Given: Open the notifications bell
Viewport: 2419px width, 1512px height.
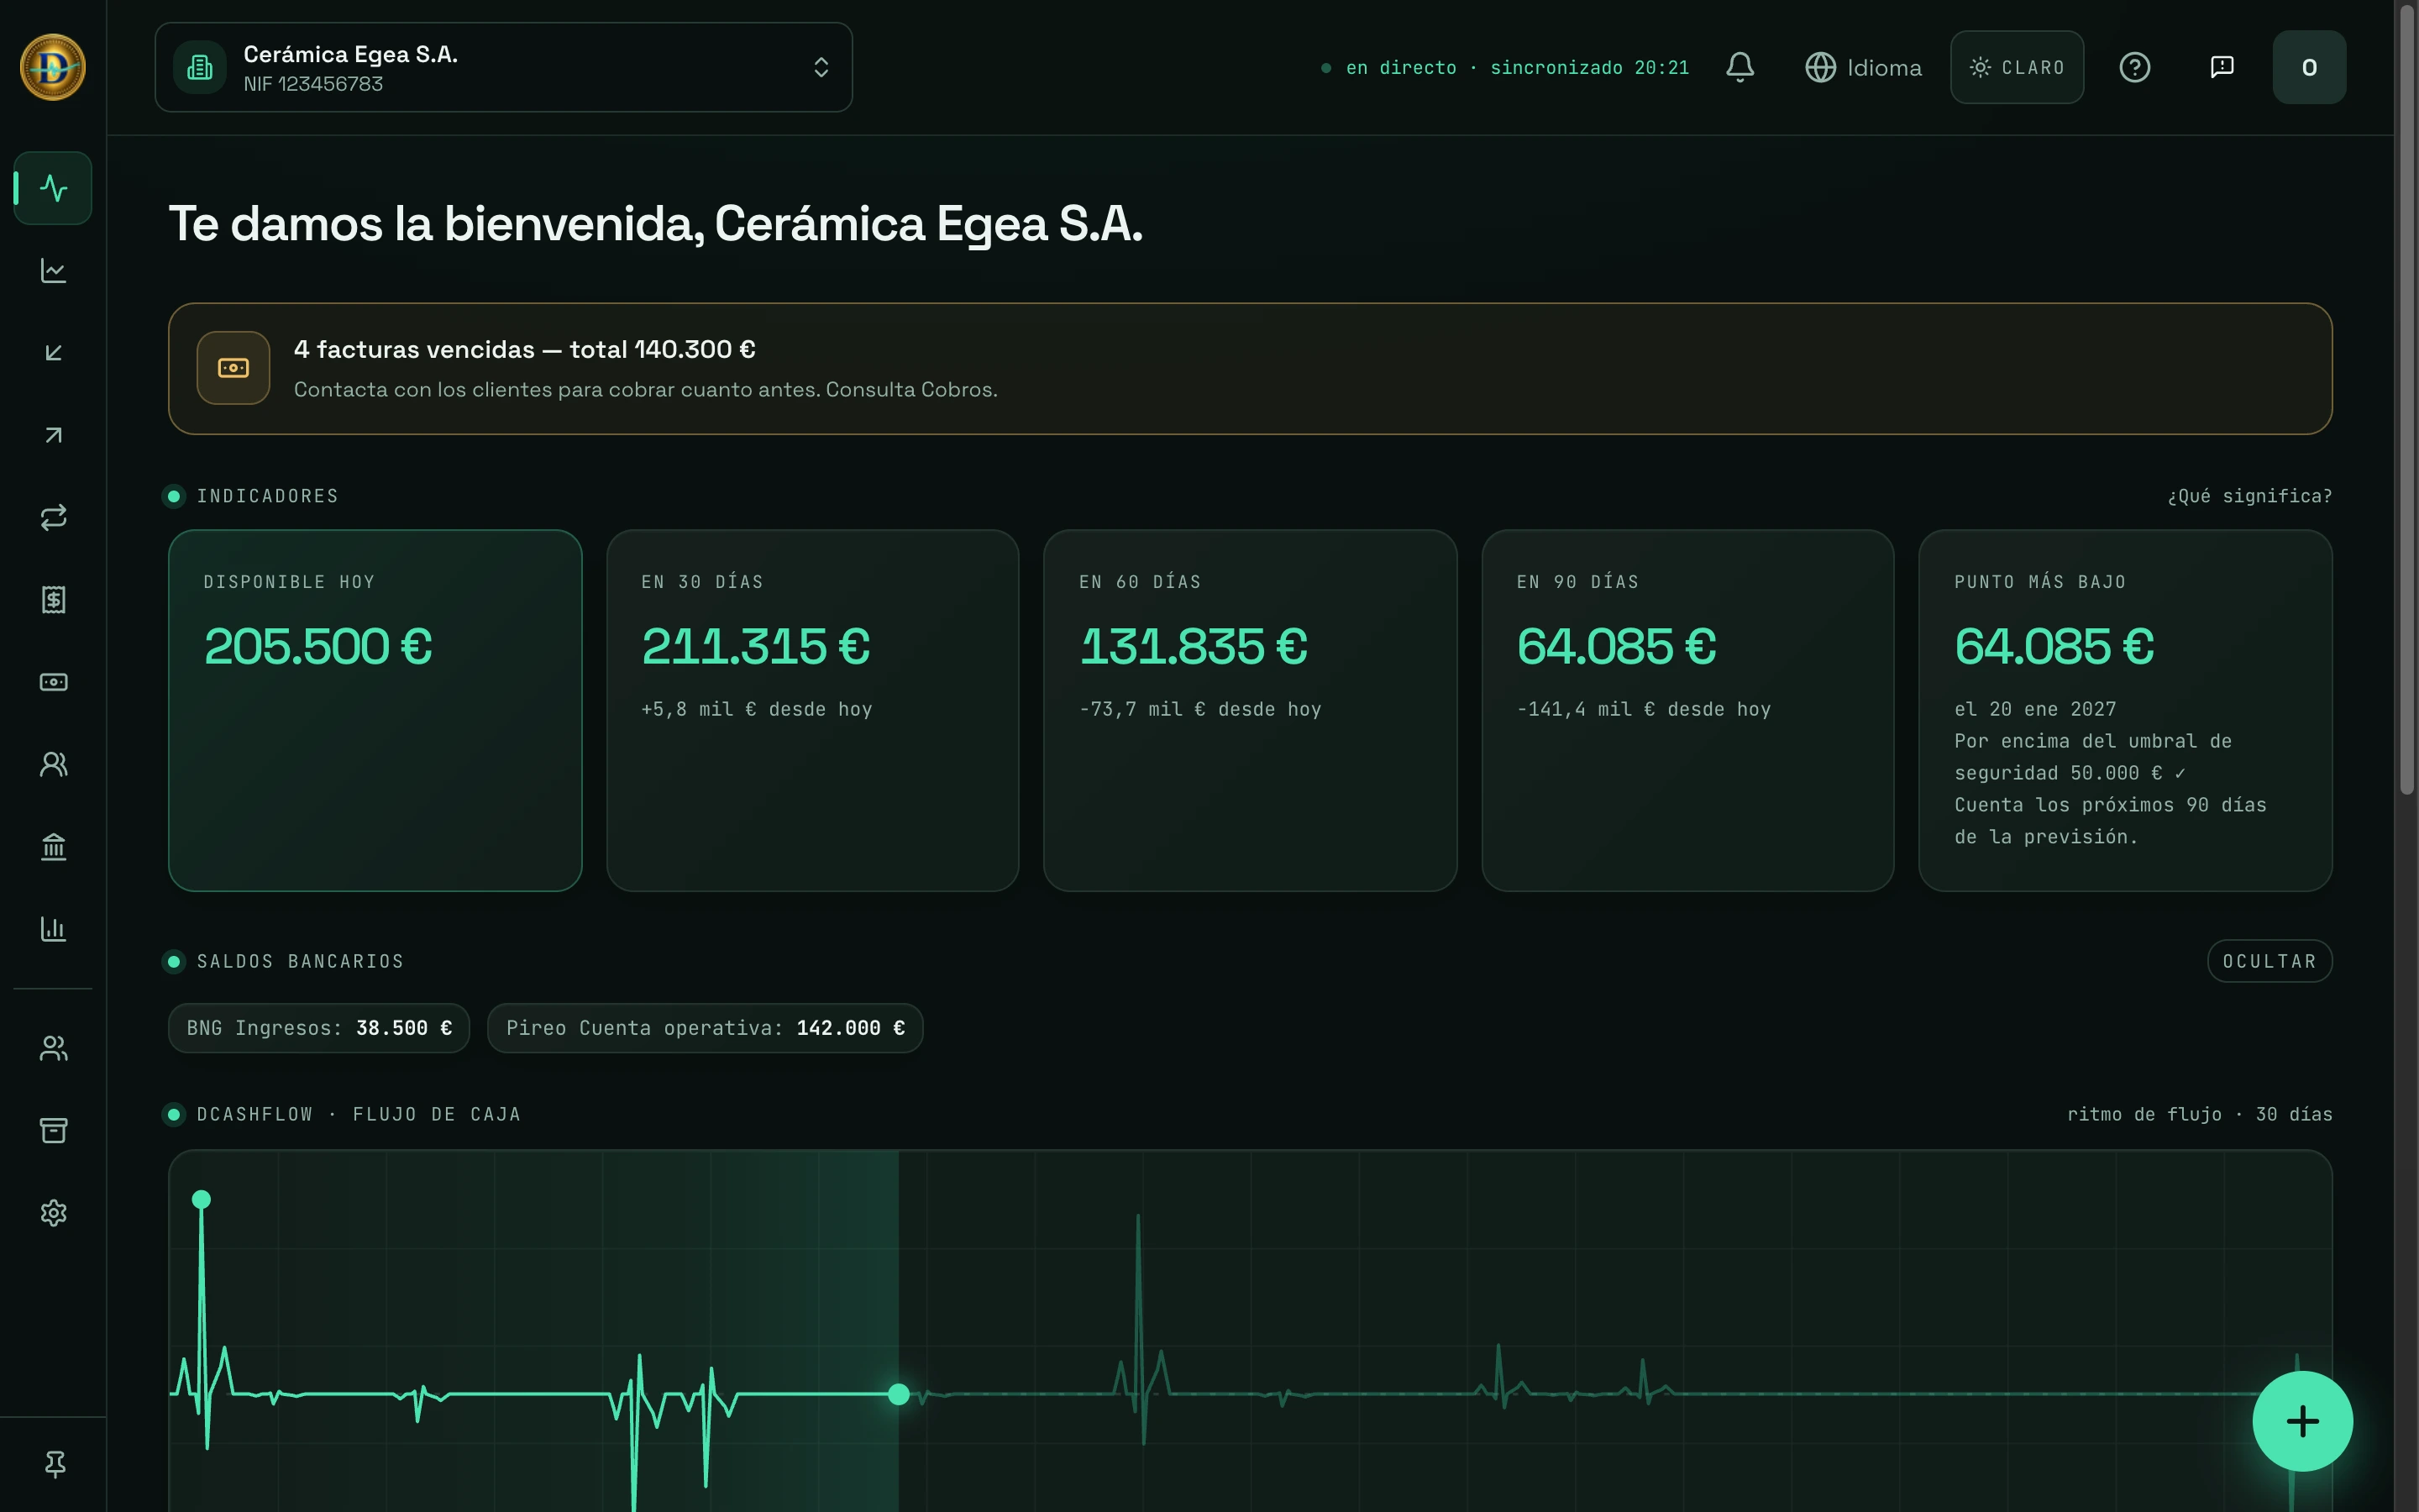Looking at the screenshot, I should coord(1740,67).
